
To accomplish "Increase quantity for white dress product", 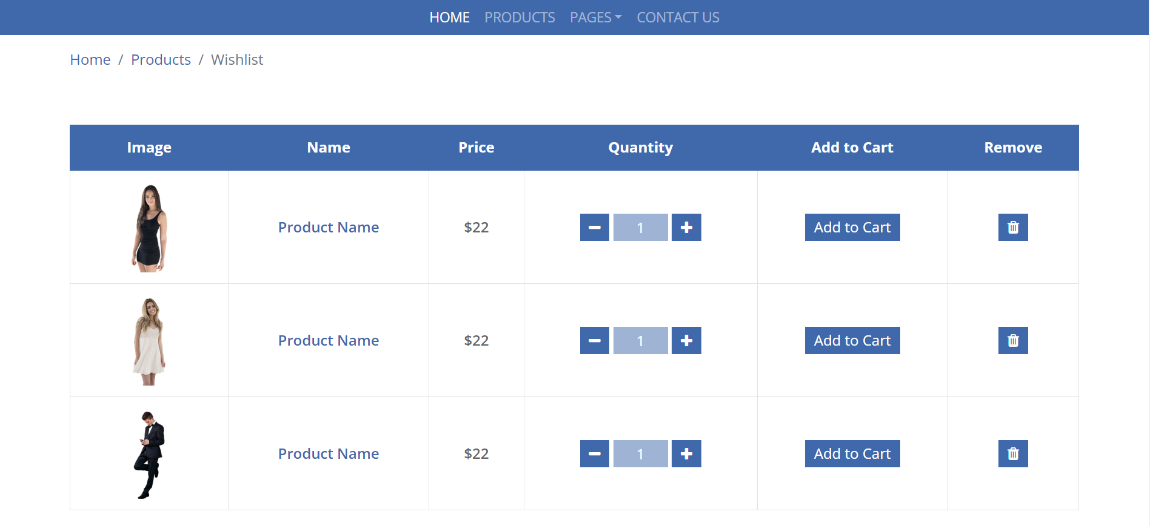I will pyautogui.click(x=686, y=341).
